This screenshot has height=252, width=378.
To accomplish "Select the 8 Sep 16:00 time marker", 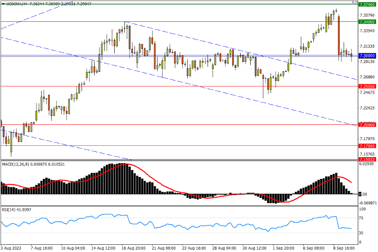I will 344,248.
